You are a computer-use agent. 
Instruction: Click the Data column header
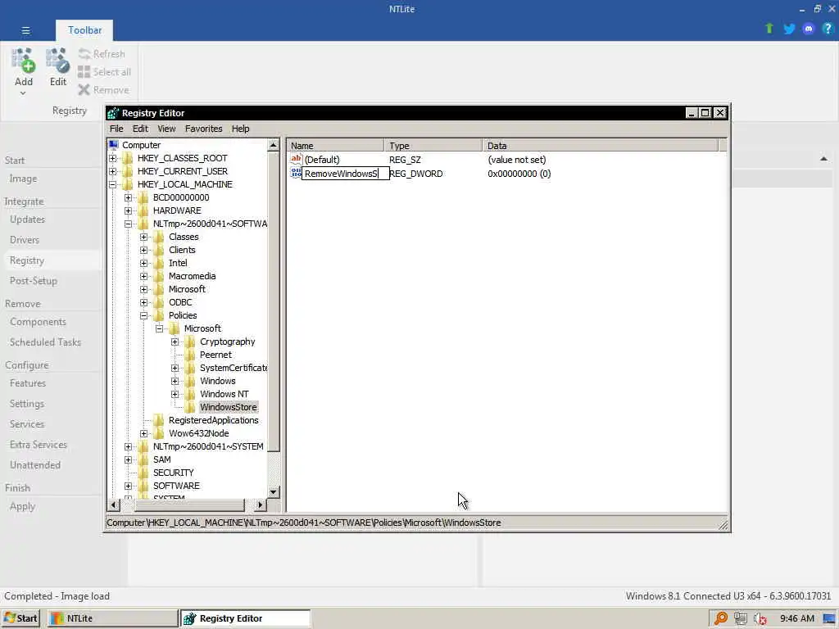(601, 146)
